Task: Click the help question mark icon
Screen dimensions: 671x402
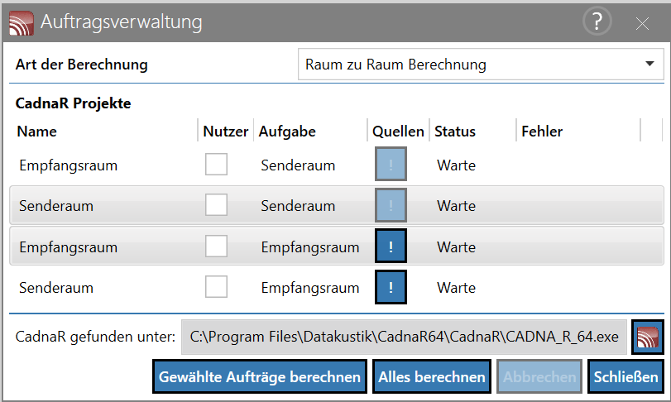Action: pyautogui.click(x=597, y=21)
